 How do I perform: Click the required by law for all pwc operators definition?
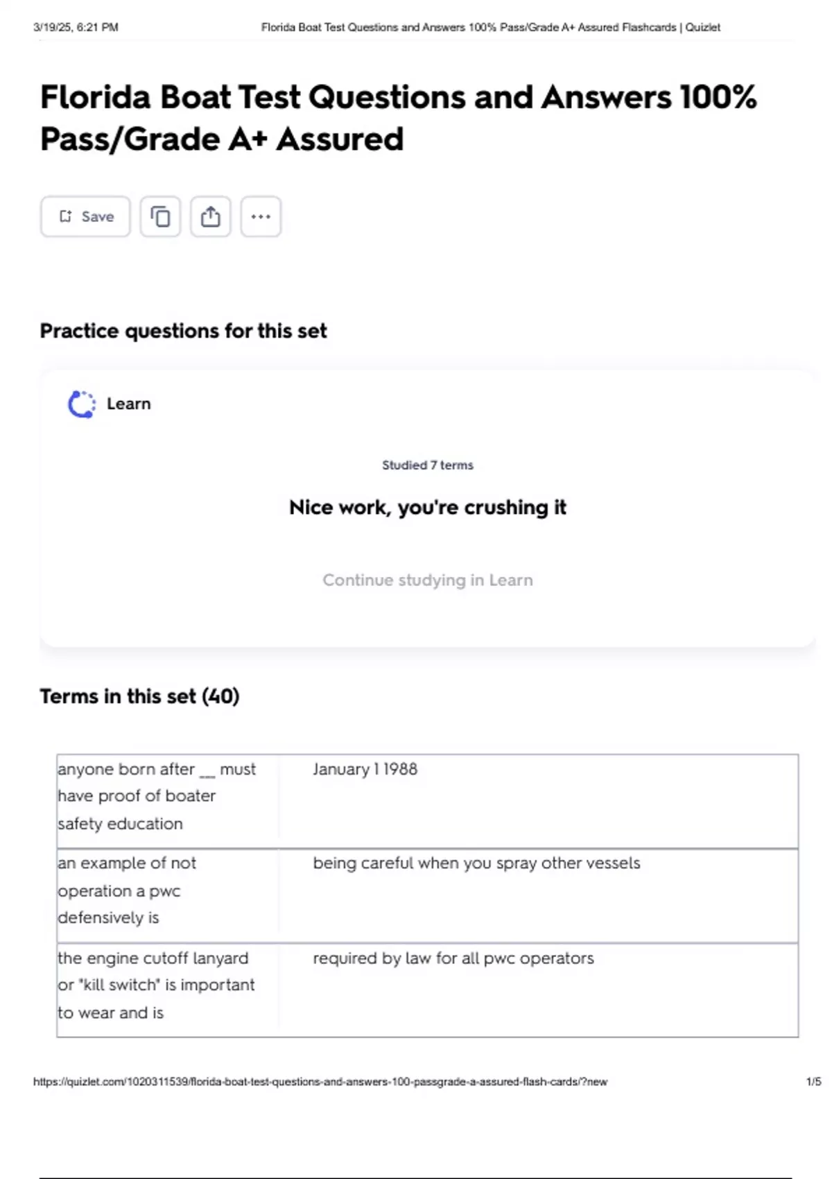click(453, 958)
